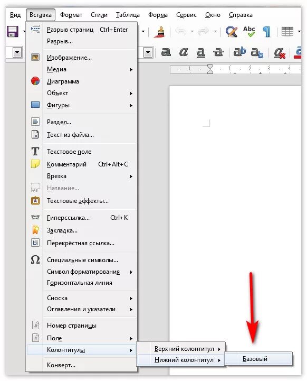
Task: Choose Текст из файла... entry
Action: [x=82, y=135]
